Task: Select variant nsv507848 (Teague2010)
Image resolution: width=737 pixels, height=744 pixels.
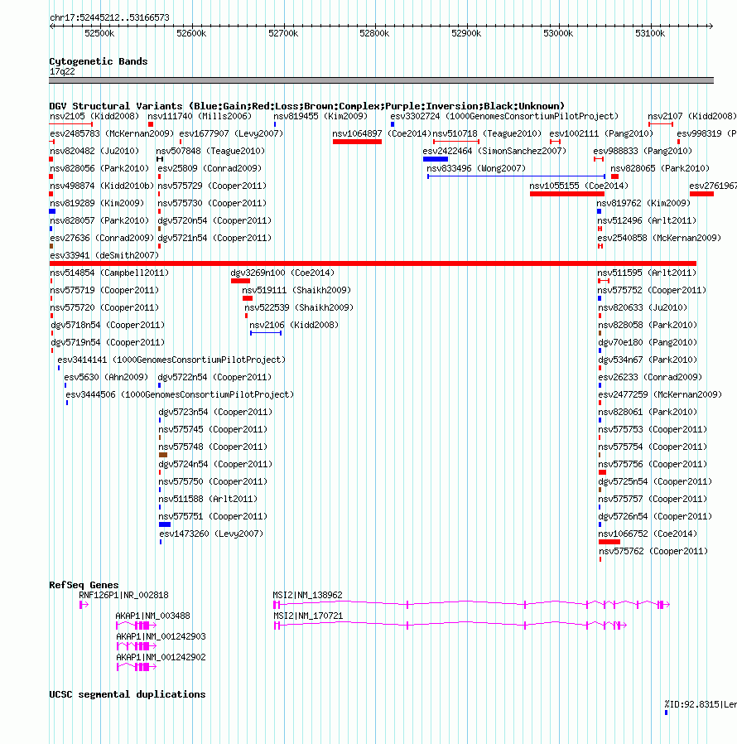Action: point(210,151)
